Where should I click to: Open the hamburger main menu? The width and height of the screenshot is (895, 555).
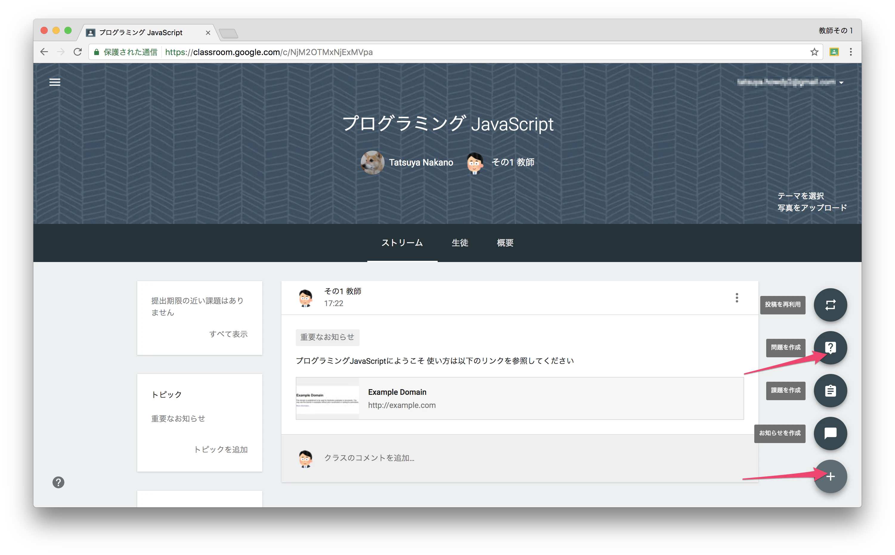point(55,82)
